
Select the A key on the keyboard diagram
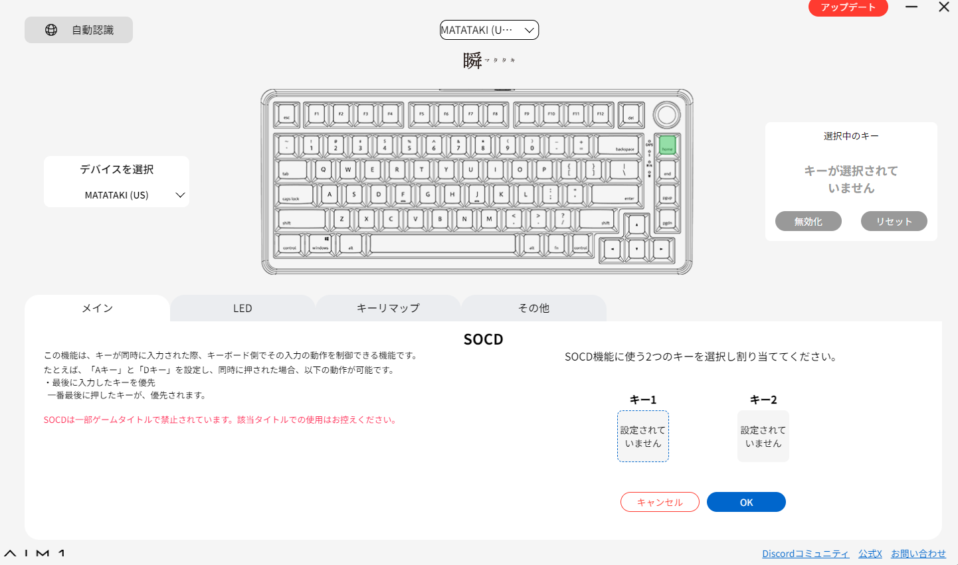(x=330, y=195)
